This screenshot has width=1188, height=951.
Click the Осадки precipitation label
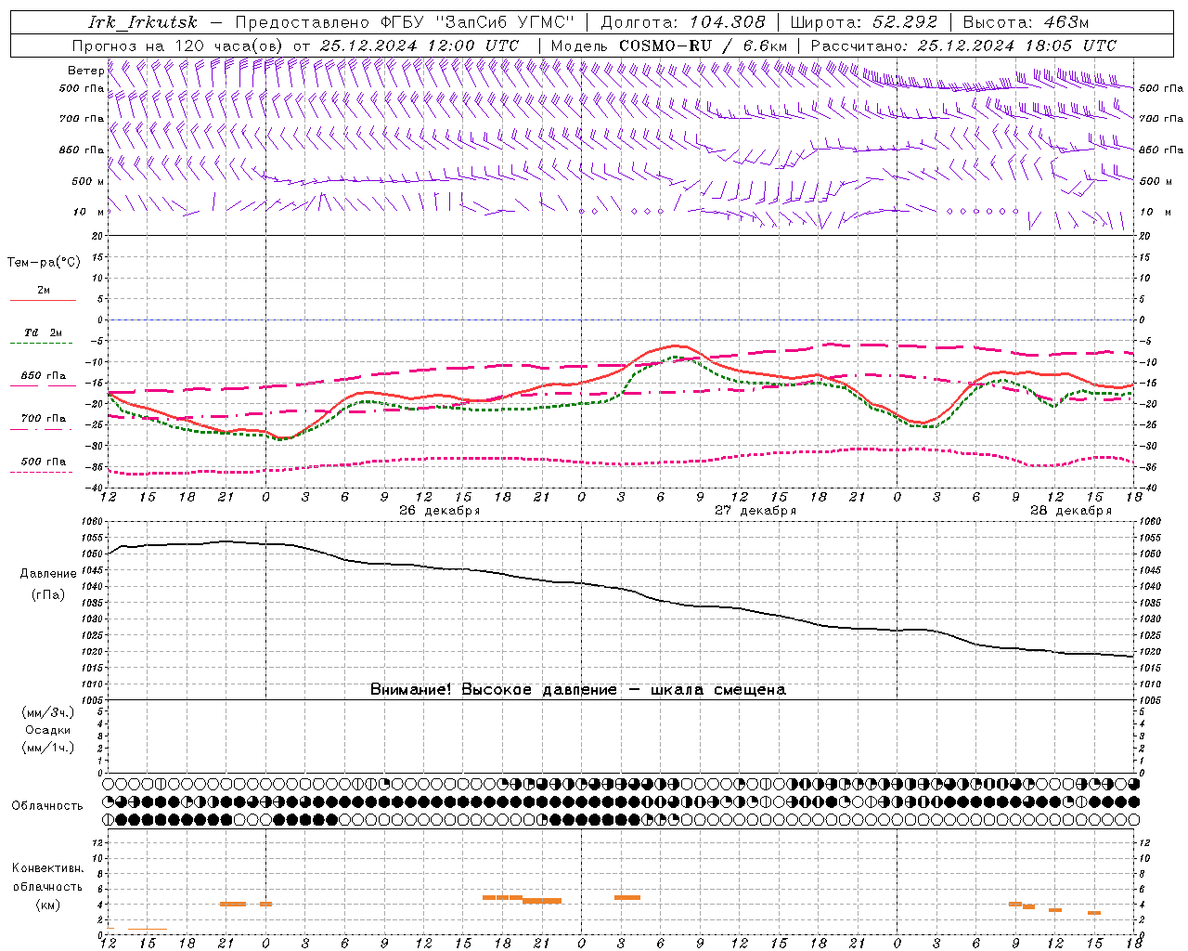tap(48, 730)
